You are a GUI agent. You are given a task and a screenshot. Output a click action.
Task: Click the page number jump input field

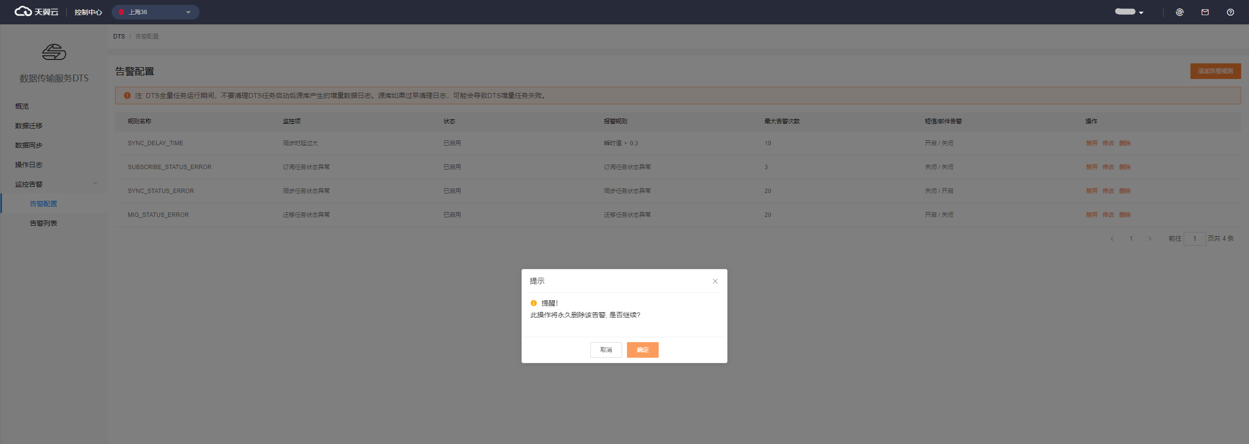coord(1194,239)
